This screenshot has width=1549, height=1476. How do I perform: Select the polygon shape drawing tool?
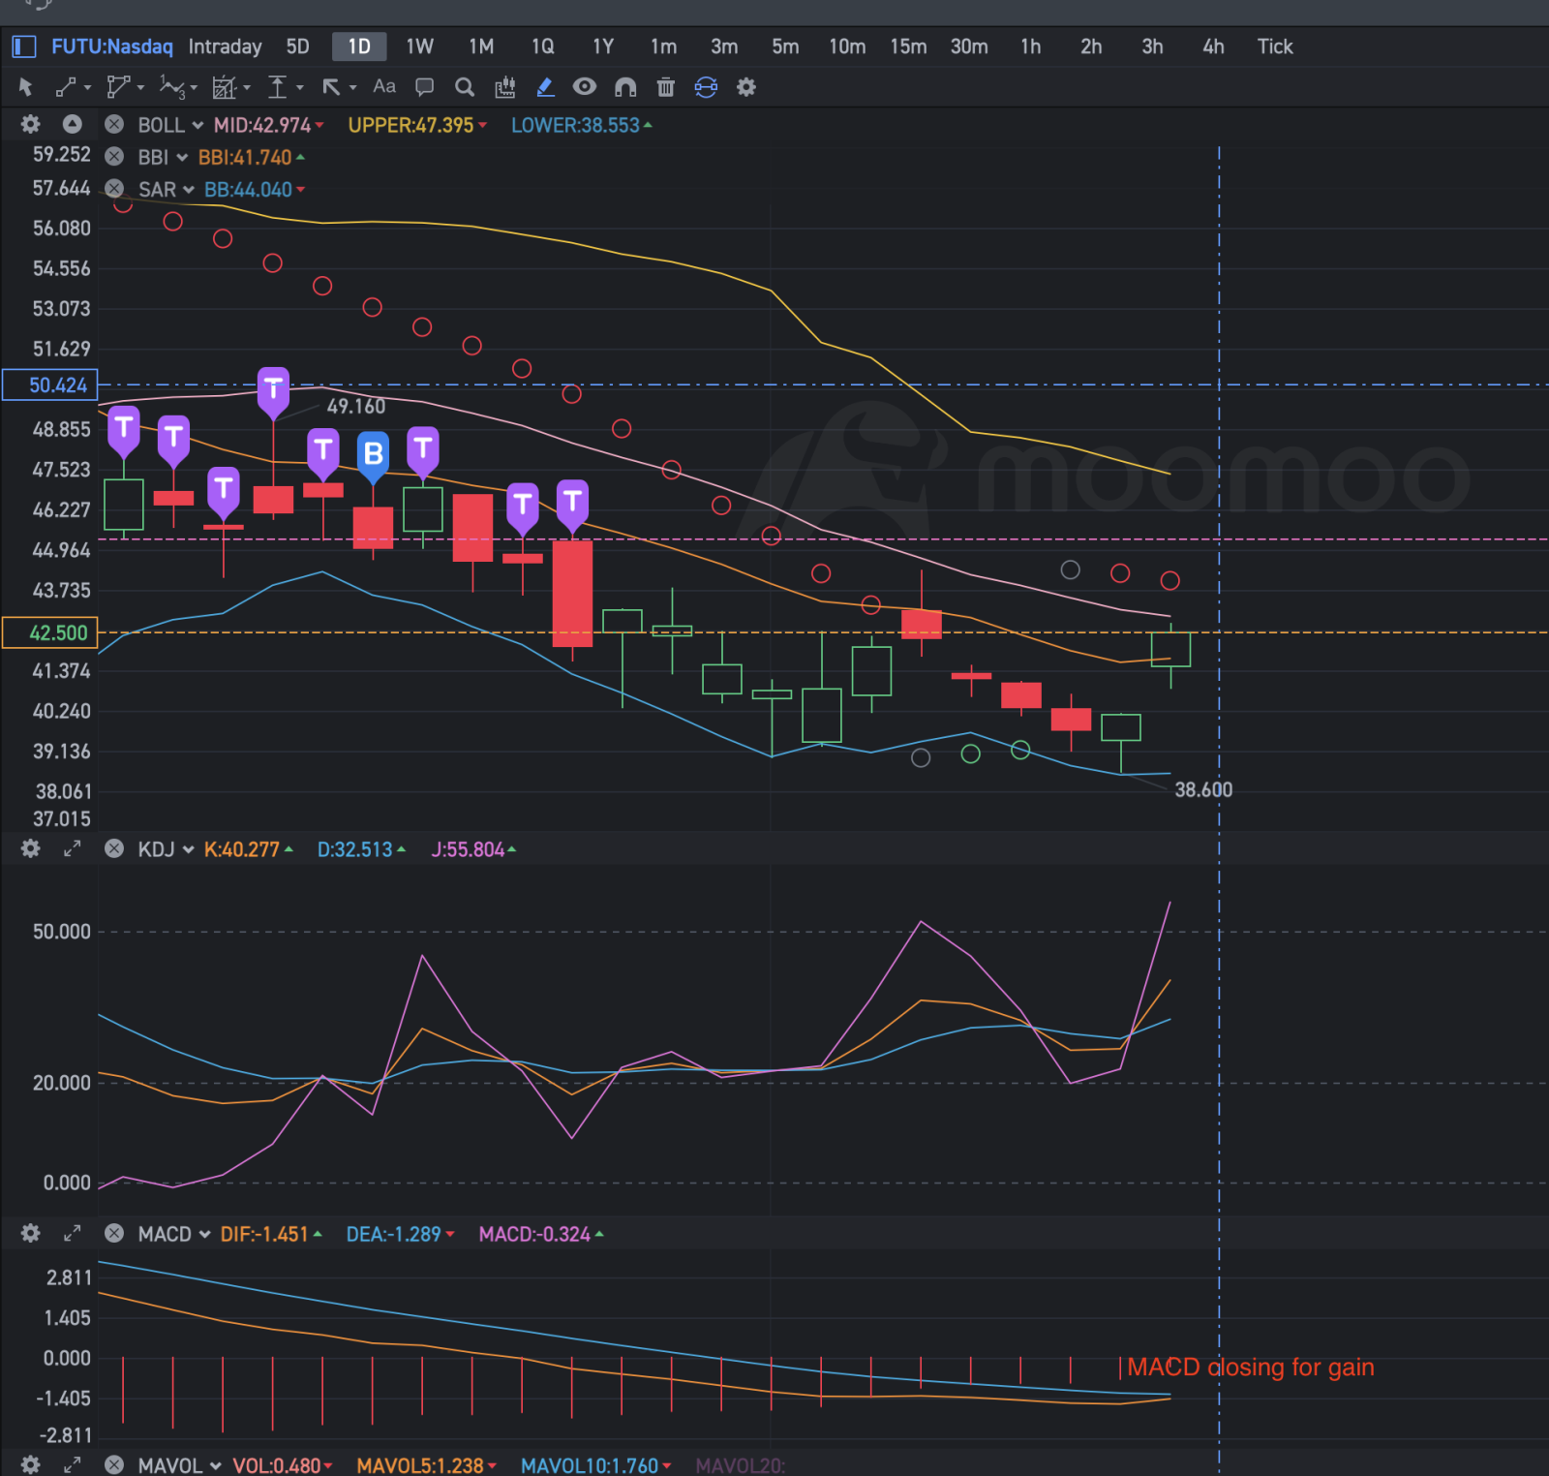pos(118,87)
